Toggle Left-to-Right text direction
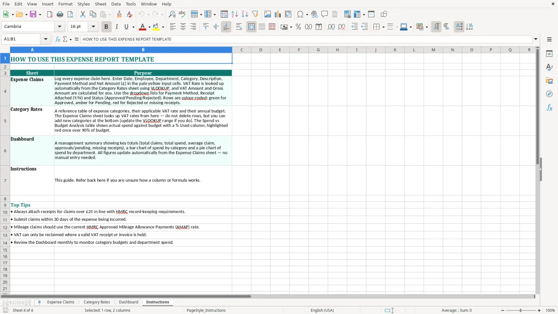The image size is (558, 314). point(436,27)
